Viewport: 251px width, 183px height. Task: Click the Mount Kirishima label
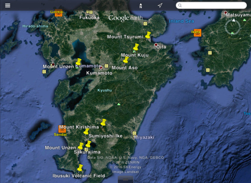[x=79, y=127]
